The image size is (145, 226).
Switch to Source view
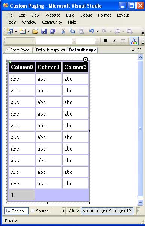point(40,211)
